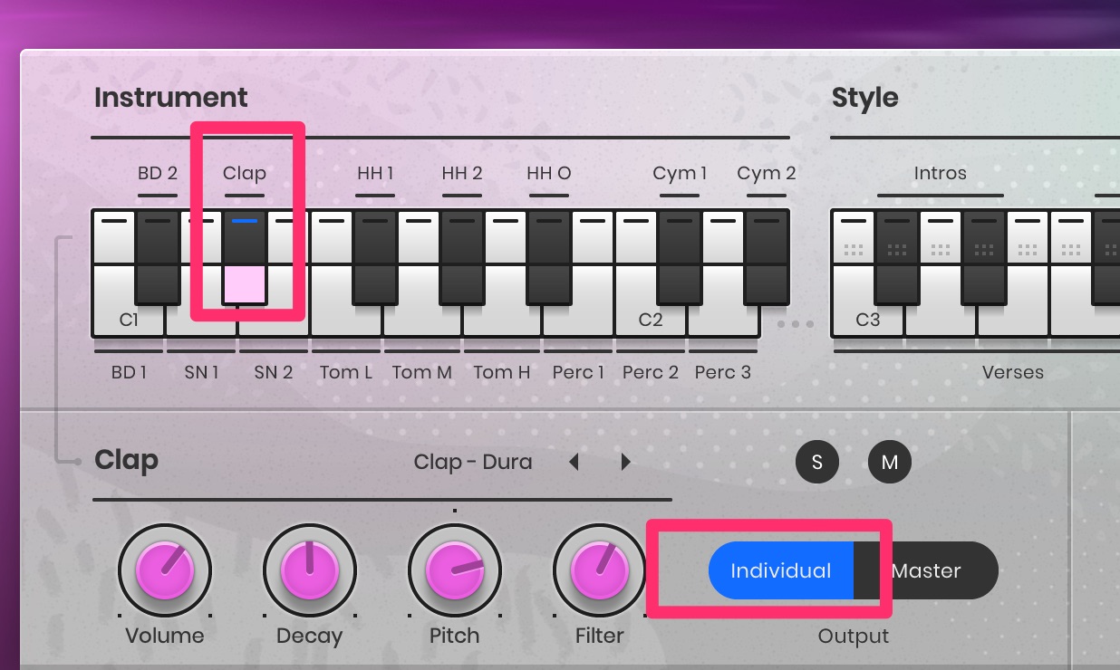1120x670 pixels.
Task: Mute the Clap instrument with M button
Action: (889, 463)
